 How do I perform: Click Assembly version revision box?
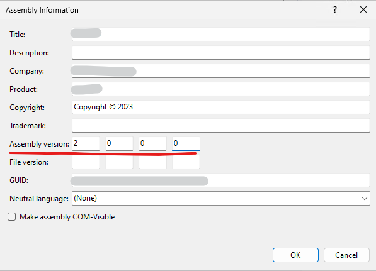(x=186, y=143)
